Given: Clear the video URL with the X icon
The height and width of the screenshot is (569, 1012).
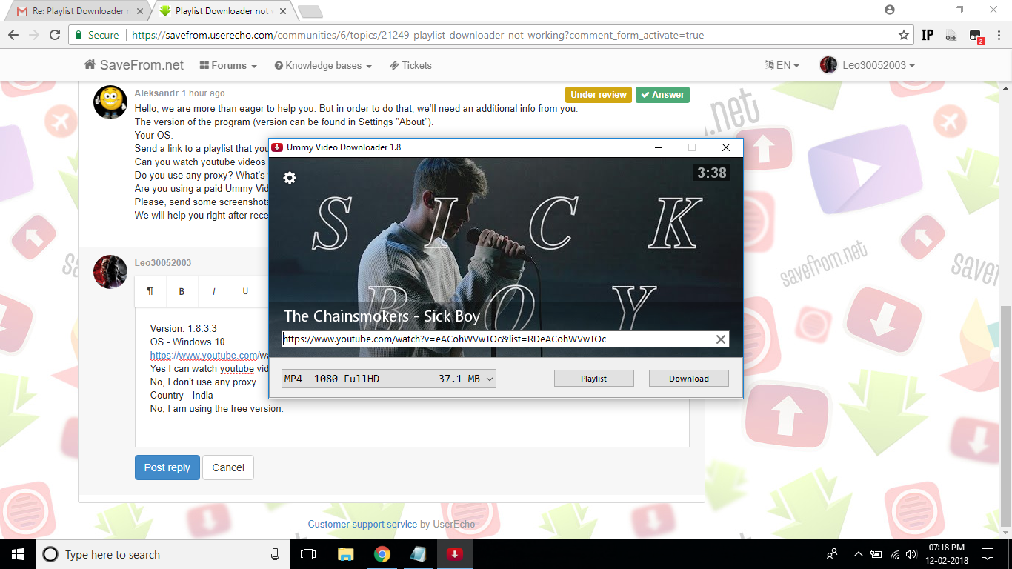Looking at the screenshot, I should click(x=720, y=339).
